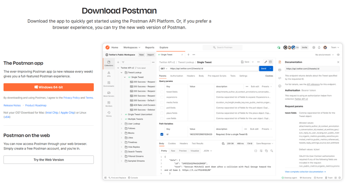Click the plus icon to open a new tab
The width and height of the screenshot is (345, 184).
(x=188, y=55)
